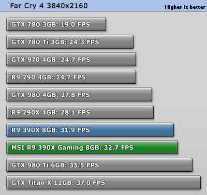Screen dimensions: 207x195
Task: Select the GTX 780 3GB 19.0 FPS bar
Action: pyautogui.click(x=56, y=24)
